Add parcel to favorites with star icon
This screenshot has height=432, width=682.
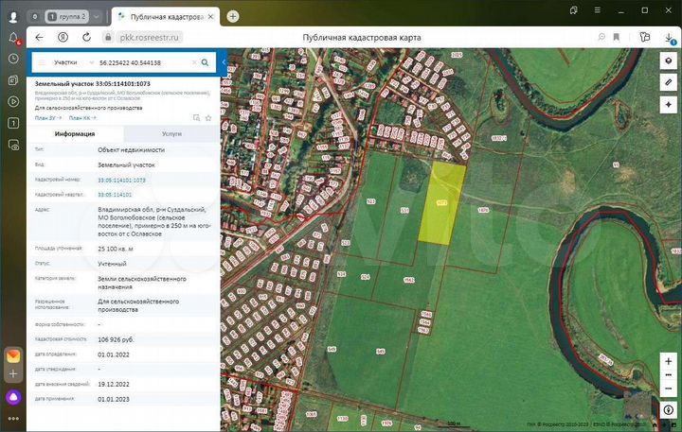point(209,118)
